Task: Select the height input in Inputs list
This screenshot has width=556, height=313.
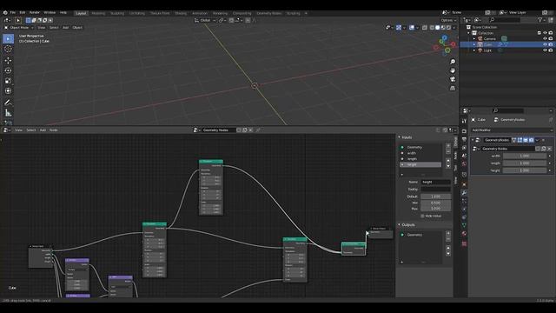Action: [420, 164]
